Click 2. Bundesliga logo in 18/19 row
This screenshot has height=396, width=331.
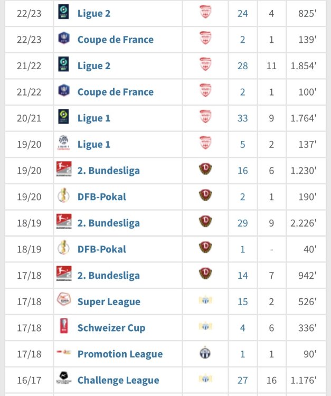coord(63,222)
